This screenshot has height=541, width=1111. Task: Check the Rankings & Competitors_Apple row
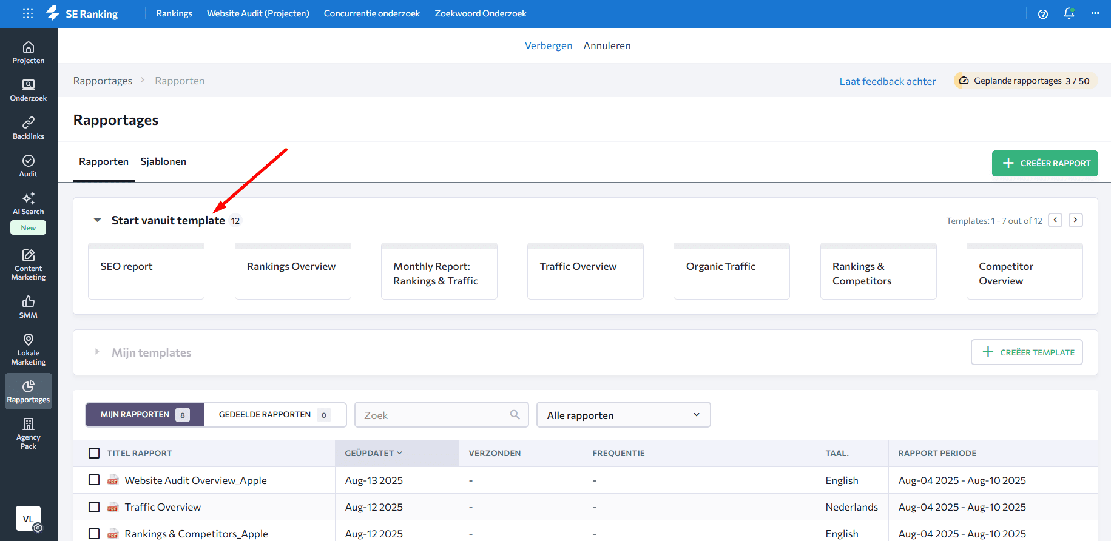(94, 533)
